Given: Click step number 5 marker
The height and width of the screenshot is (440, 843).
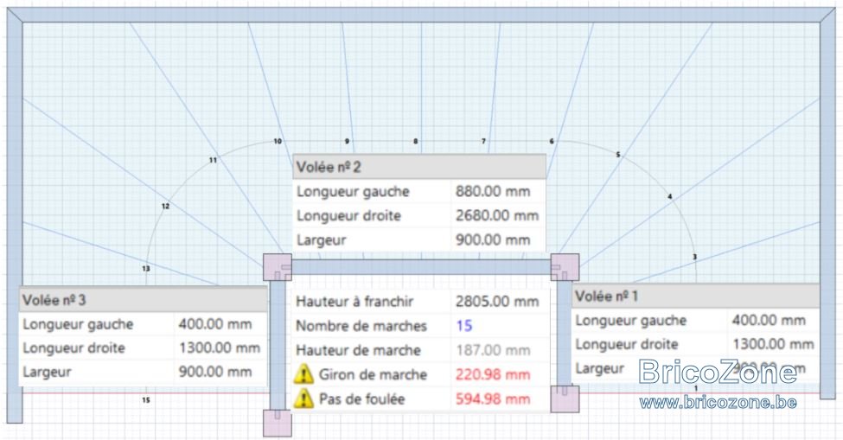Looking at the screenshot, I should [617, 155].
